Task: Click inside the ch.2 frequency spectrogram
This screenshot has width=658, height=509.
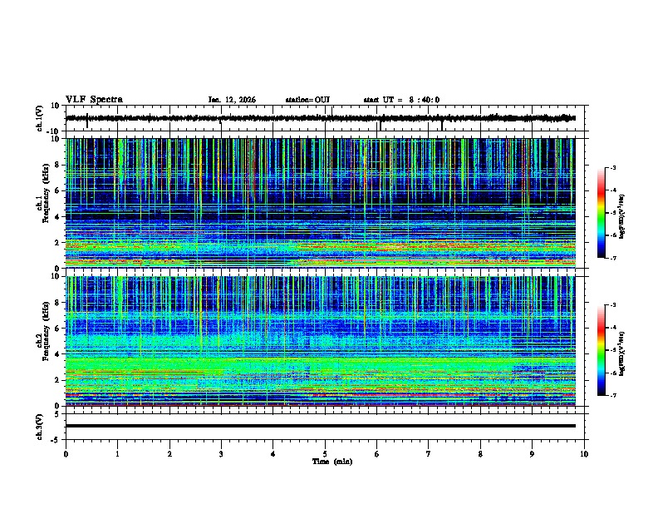Action: point(320,341)
